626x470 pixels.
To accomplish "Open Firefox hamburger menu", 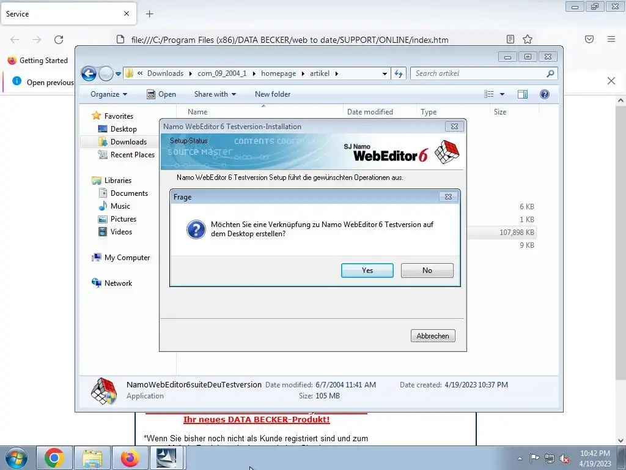I will (611, 39).
